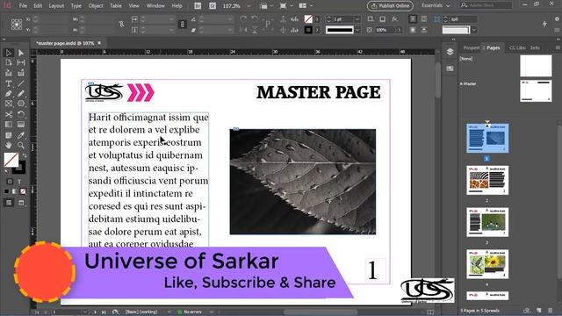Switch to Preview screen mode
This screenshot has width=562, height=316.
tap(21, 203)
